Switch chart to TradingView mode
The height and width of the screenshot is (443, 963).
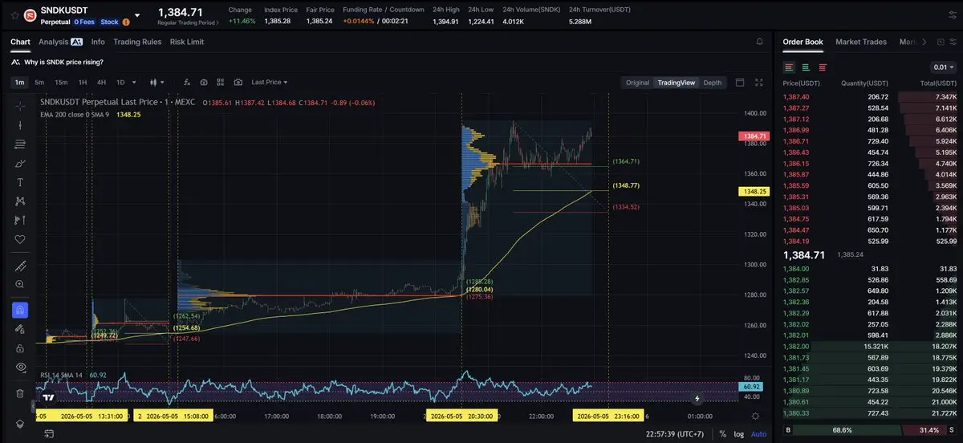[x=676, y=83]
